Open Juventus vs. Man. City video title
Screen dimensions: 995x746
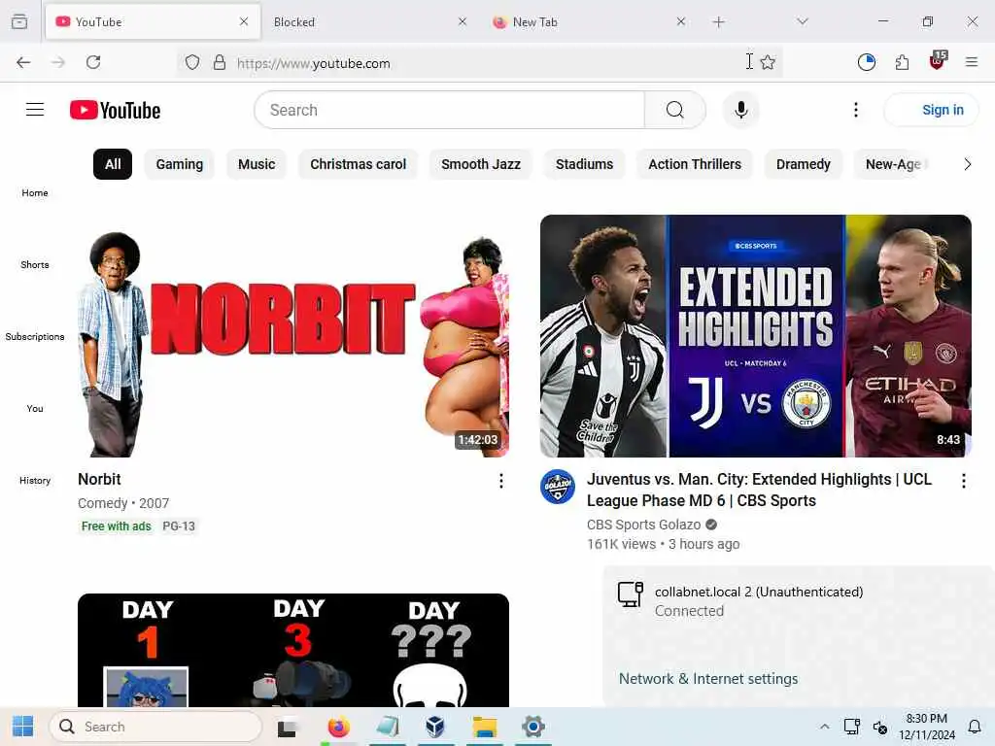[759, 490]
